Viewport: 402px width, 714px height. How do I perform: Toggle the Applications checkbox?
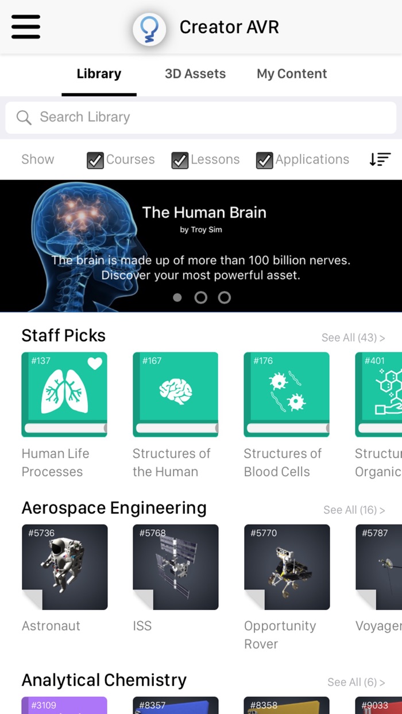(x=264, y=161)
